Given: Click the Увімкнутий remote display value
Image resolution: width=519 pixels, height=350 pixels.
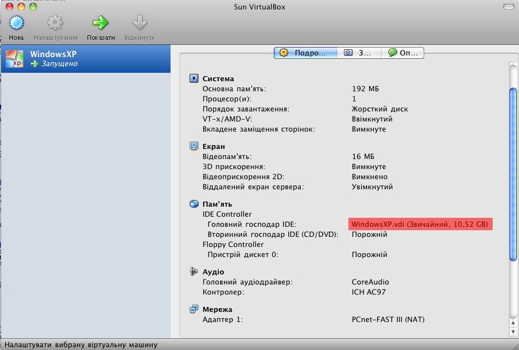Looking at the screenshot, I should (372, 187).
